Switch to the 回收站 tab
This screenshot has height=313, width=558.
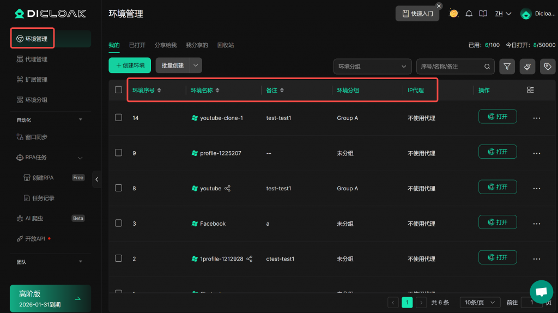[x=225, y=45]
